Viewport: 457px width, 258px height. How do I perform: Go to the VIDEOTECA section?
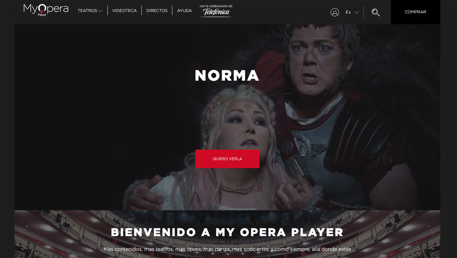coord(124,11)
